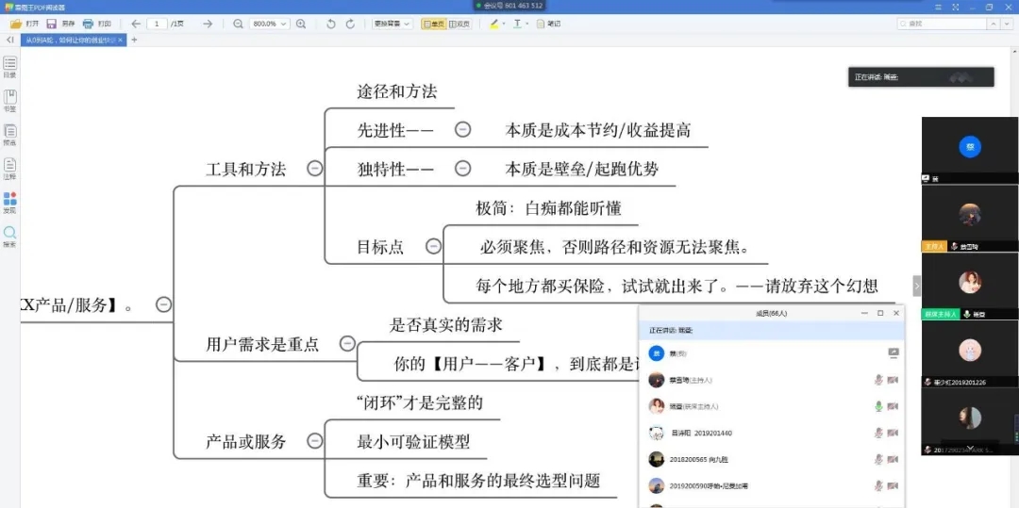
Task: Open the 搜索 search sidebar panel
Action: (x=10, y=237)
